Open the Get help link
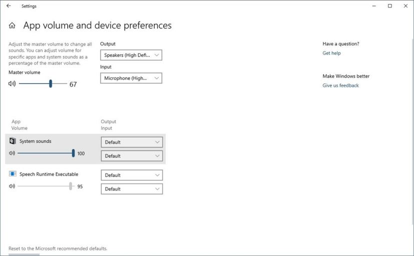 point(331,53)
